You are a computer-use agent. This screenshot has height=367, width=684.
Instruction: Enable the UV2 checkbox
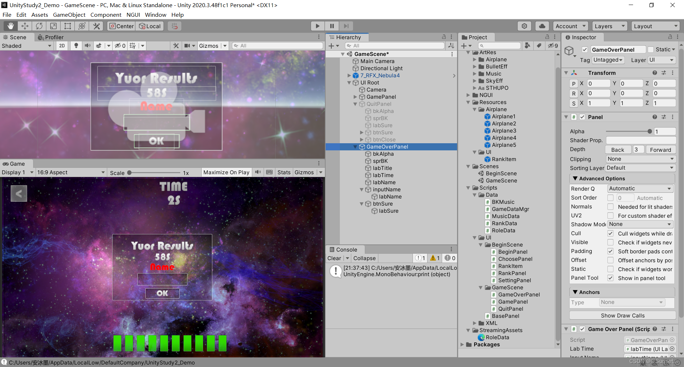coord(610,216)
